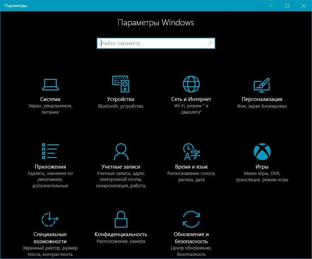Click 'Расположение, камера' description

[x=121, y=241]
